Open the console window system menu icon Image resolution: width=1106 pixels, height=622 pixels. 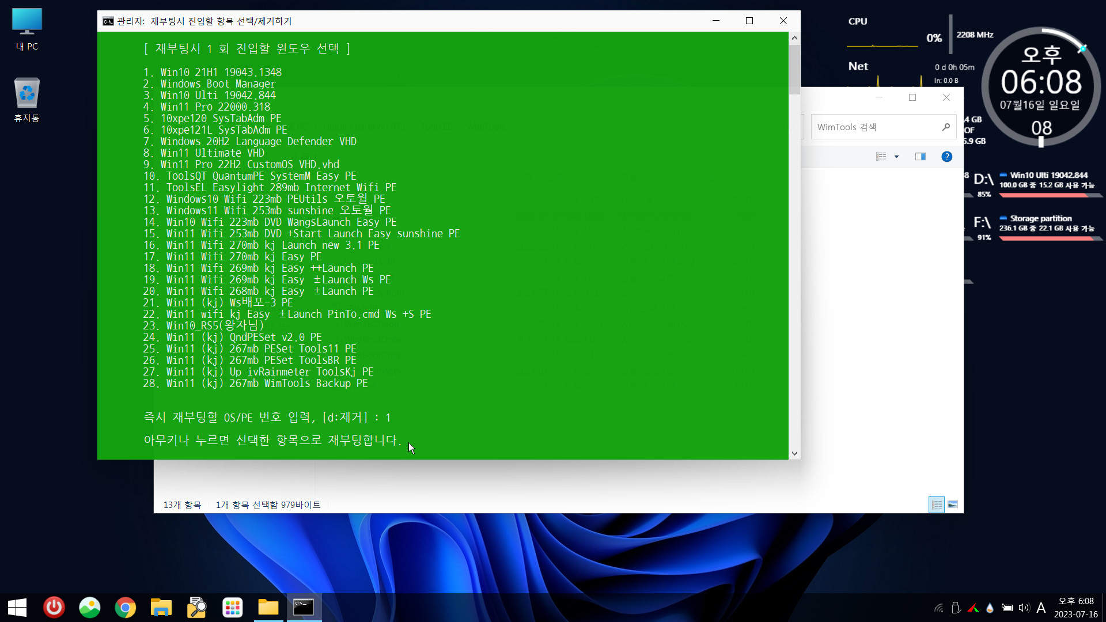108,21
